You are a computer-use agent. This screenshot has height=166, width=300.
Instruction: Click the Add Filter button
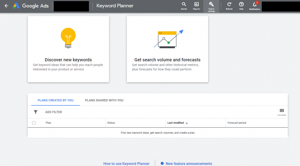click(x=53, y=112)
